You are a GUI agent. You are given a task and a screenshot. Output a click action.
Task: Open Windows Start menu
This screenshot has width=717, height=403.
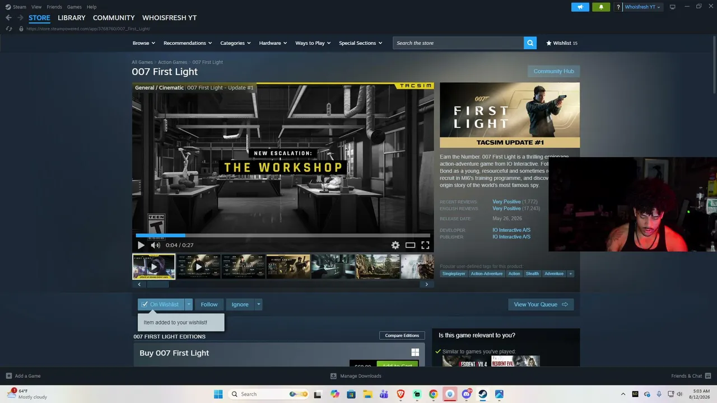point(218,394)
